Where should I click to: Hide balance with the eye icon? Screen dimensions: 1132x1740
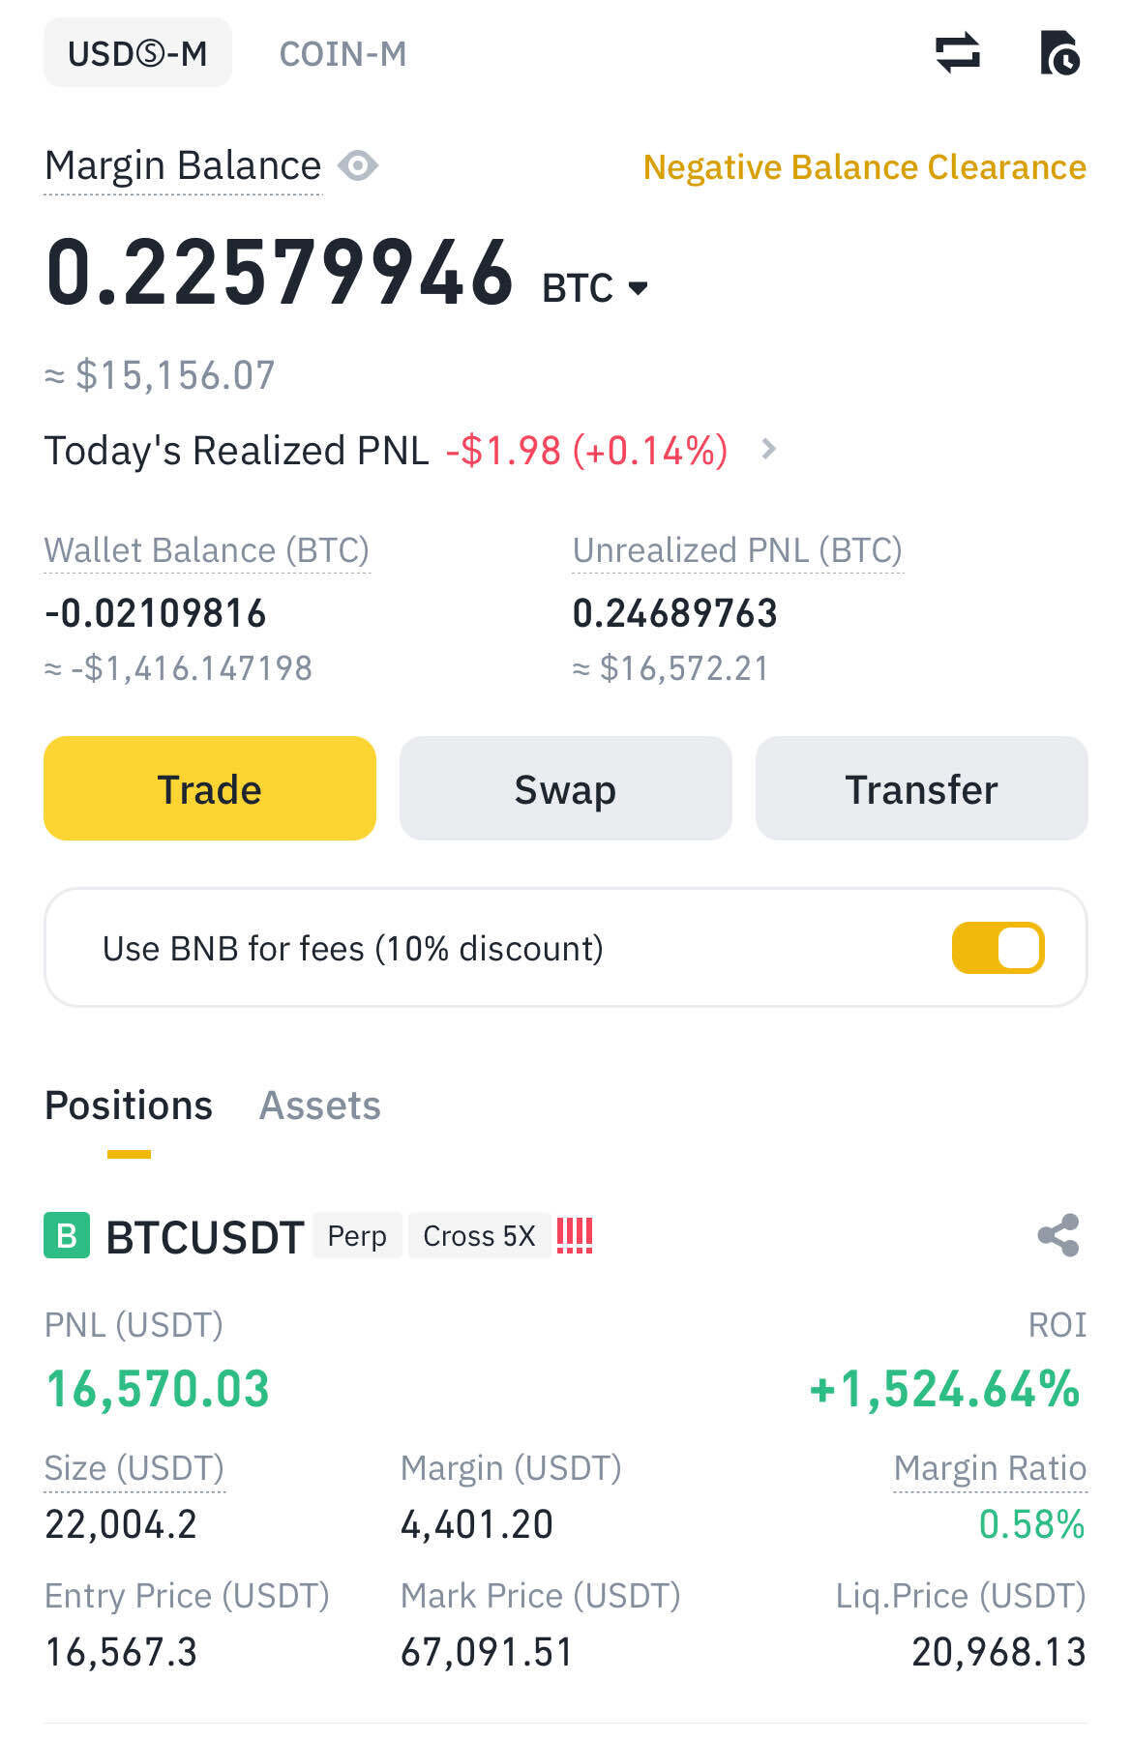click(357, 166)
